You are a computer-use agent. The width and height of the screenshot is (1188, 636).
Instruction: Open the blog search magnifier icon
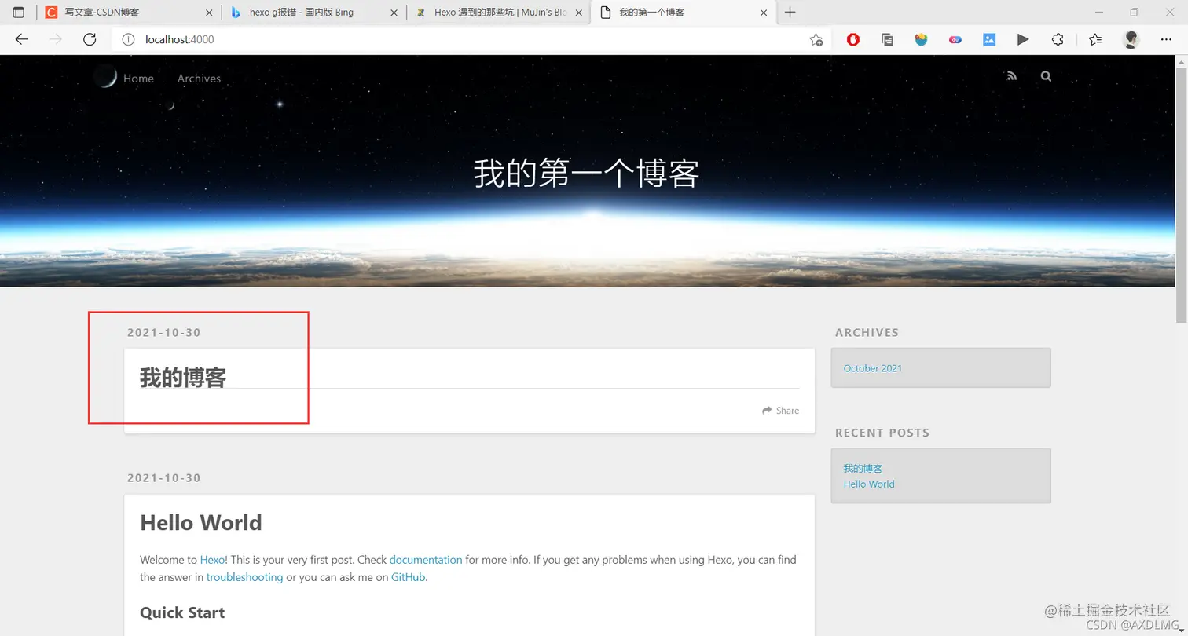point(1046,76)
